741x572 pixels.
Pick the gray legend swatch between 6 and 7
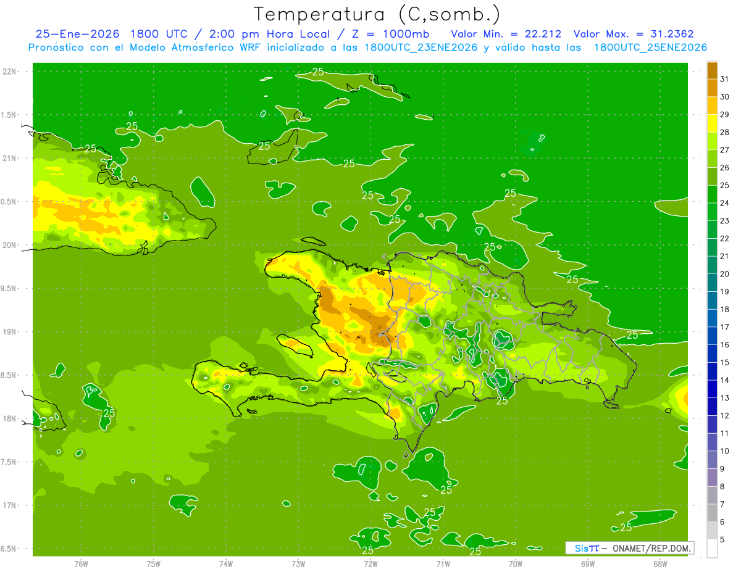pyautogui.click(x=712, y=513)
